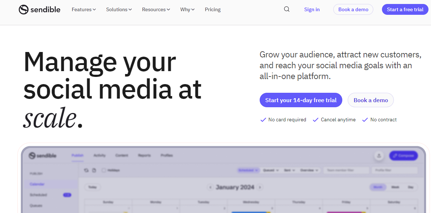Click the "No contract" text
The width and height of the screenshot is (431, 213).
click(x=383, y=120)
